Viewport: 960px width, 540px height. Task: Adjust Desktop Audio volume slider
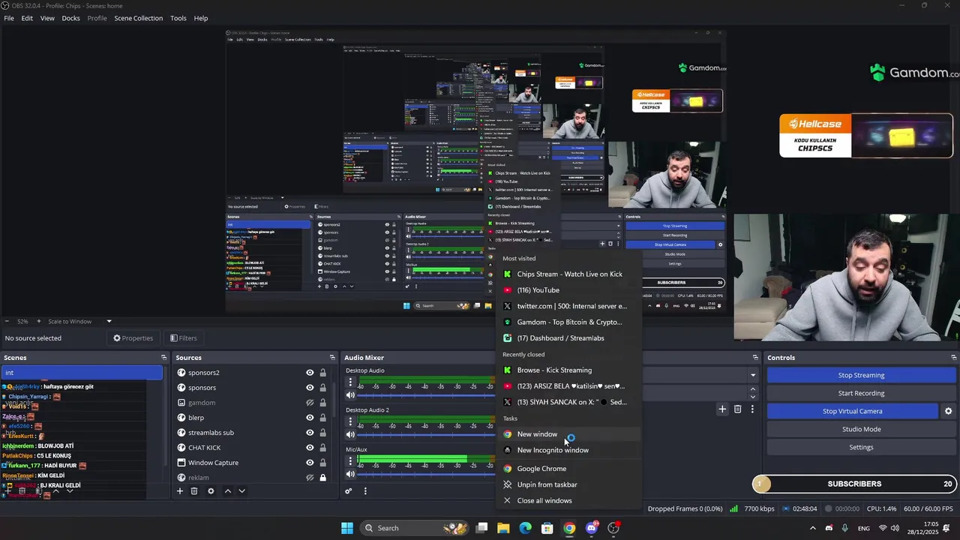425,395
